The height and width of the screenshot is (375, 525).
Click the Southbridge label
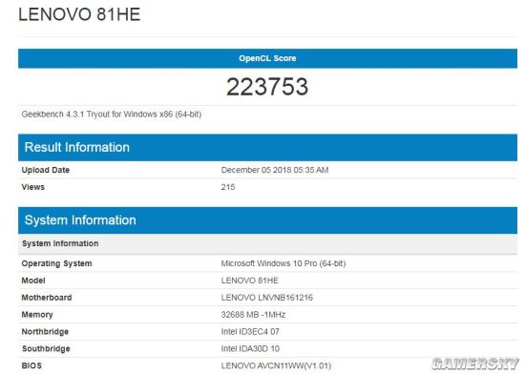pos(46,349)
